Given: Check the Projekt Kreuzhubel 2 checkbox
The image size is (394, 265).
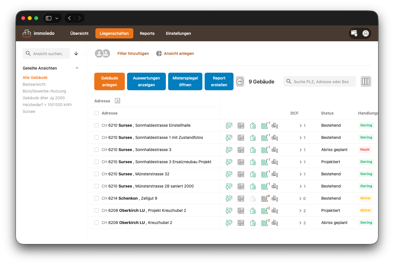Looking at the screenshot, I should coord(97,210).
